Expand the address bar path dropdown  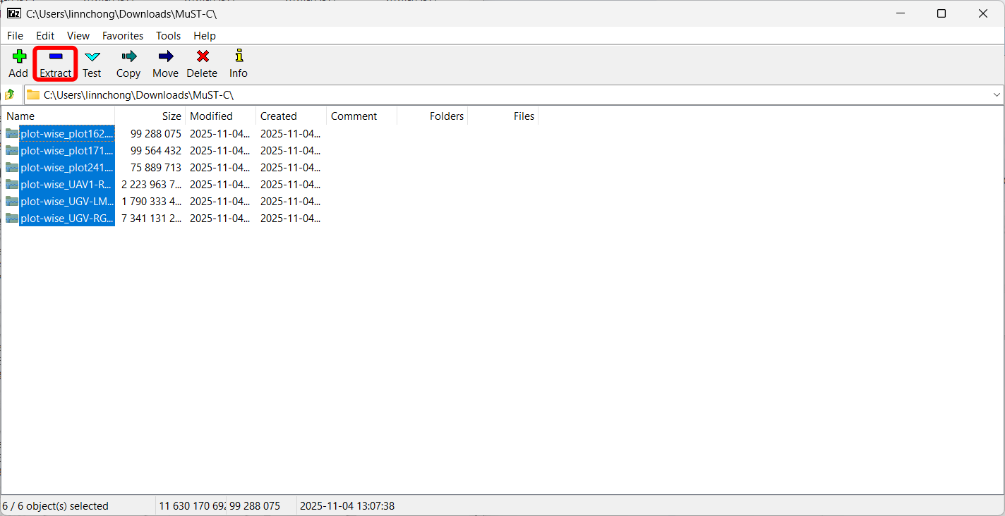pyautogui.click(x=997, y=94)
